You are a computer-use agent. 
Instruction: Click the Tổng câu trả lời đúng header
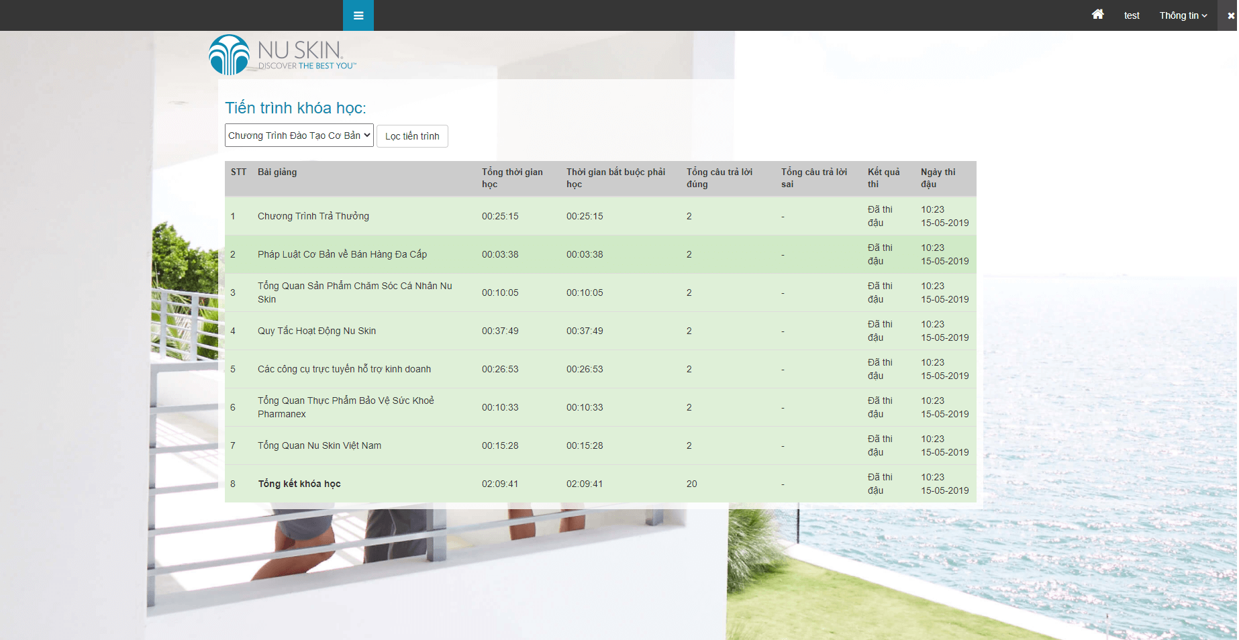[720, 178]
